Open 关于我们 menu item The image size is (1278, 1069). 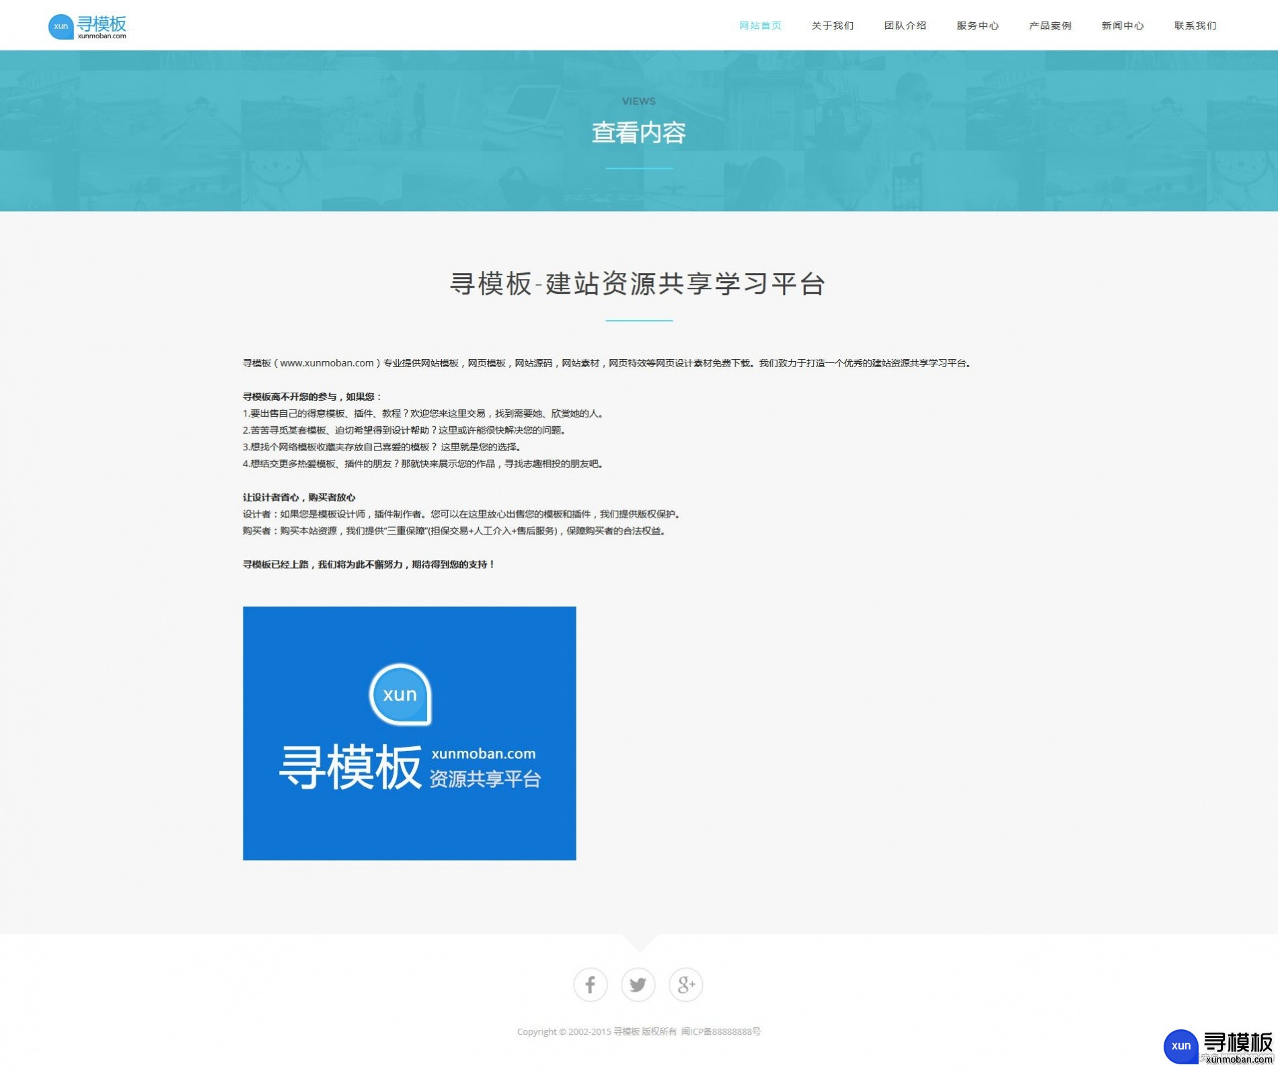pos(833,26)
